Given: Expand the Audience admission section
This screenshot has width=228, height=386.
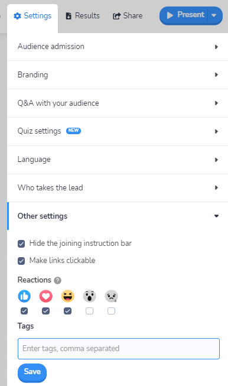Looking at the screenshot, I should click(x=118, y=47).
